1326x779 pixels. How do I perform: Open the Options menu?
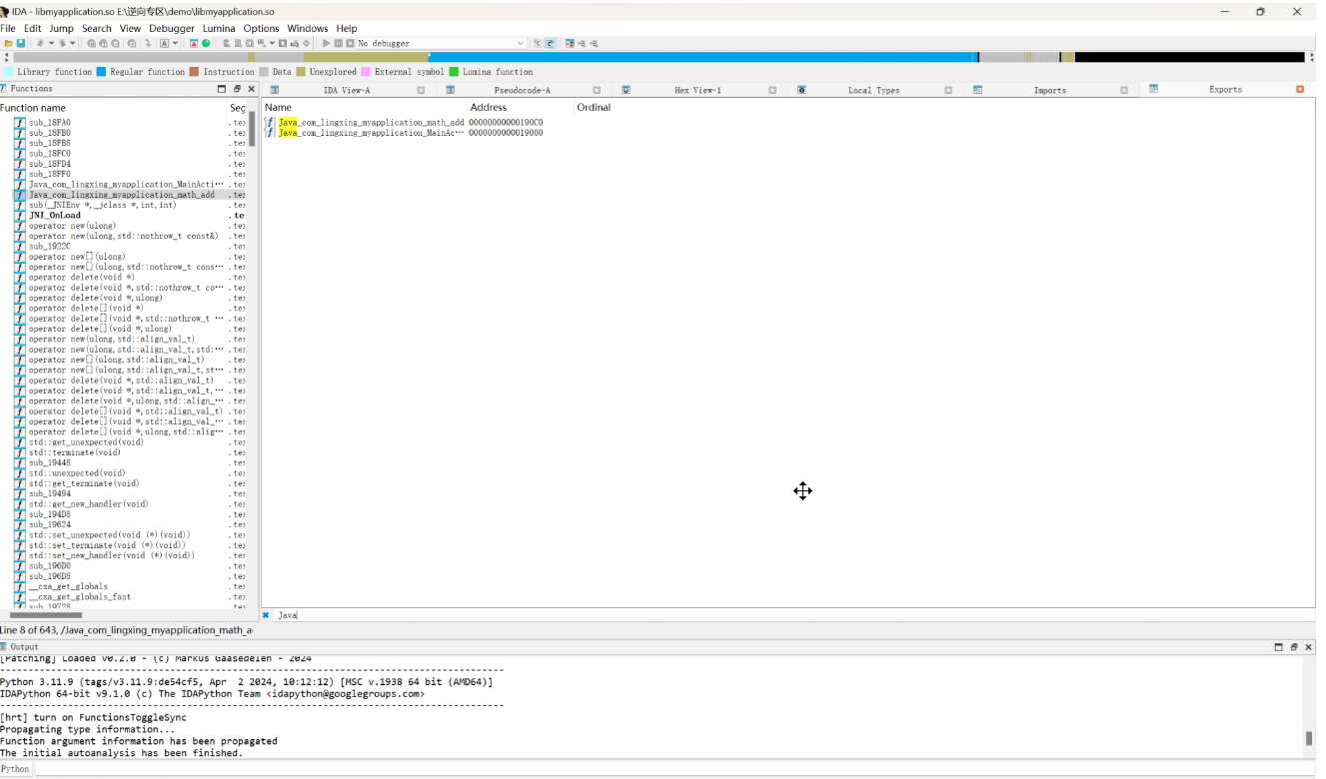click(x=261, y=28)
